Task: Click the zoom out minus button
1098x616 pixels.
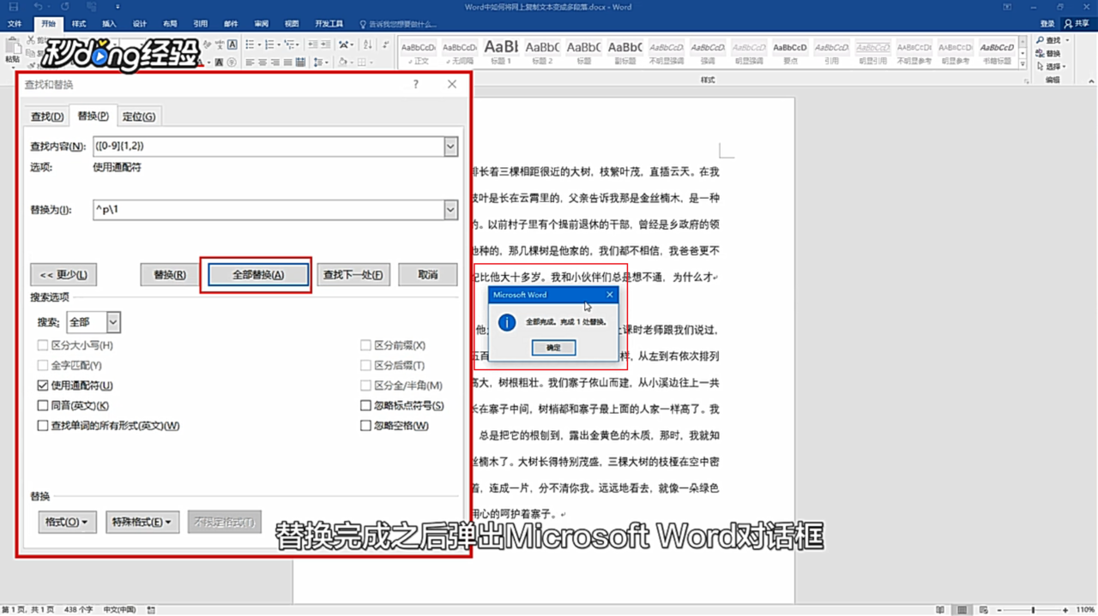Action: (999, 610)
